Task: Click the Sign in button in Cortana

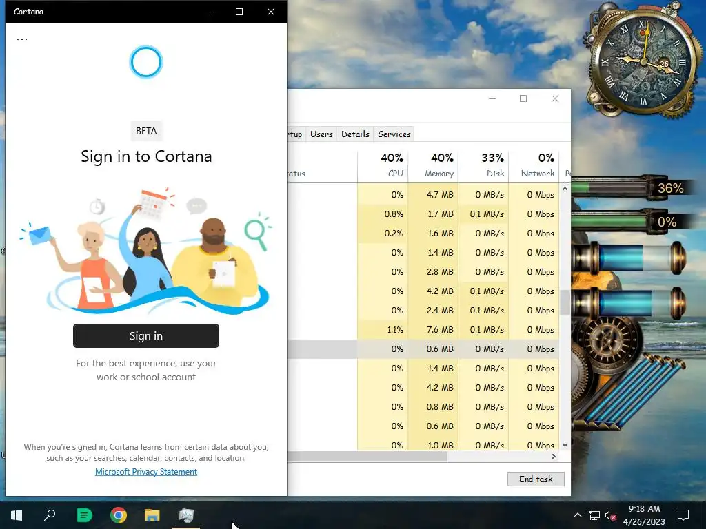Action: click(146, 335)
